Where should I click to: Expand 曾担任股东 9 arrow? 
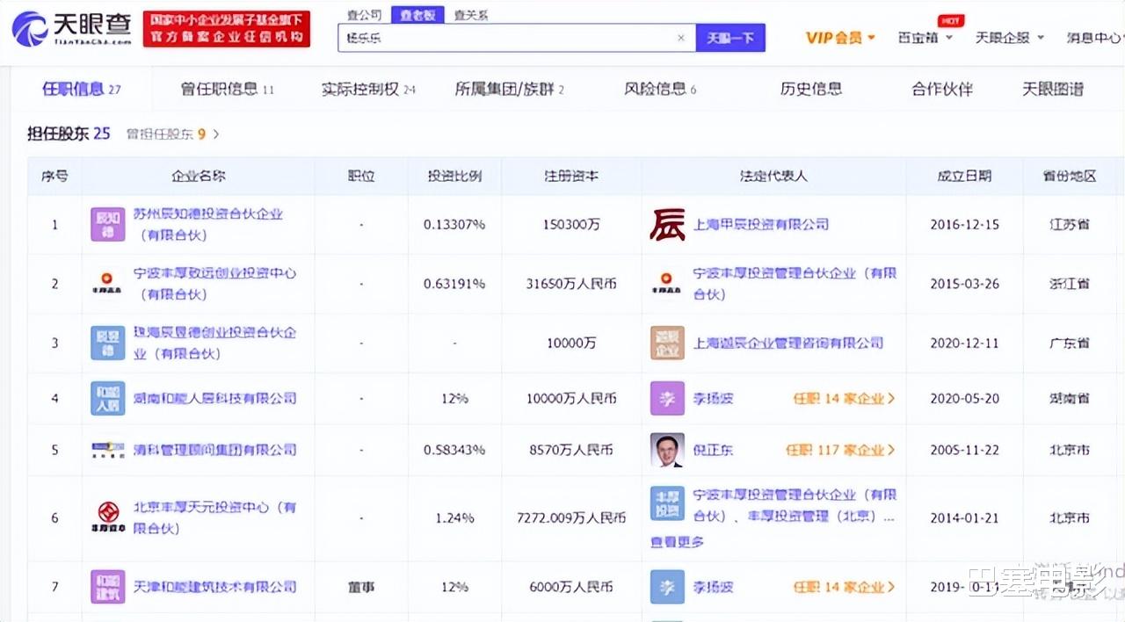(216, 134)
